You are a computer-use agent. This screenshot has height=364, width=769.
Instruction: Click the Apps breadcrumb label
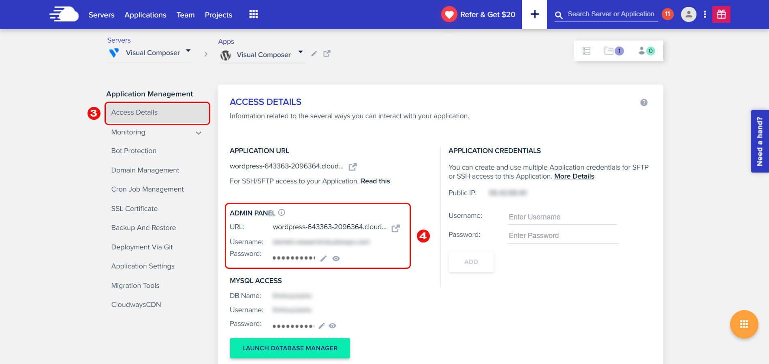tap(226, 41)
